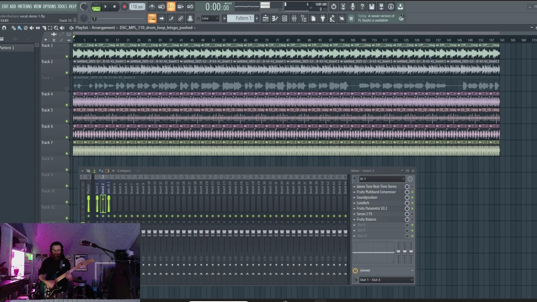Click the 110.000 tempo field
537x302 pixels.
[x=137, y=7]
